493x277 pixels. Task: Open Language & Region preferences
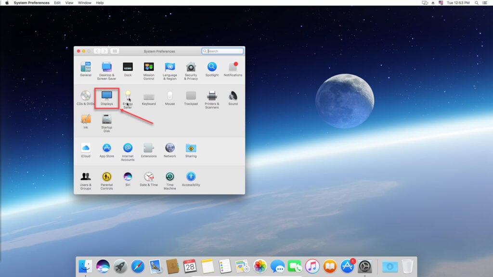click(x=170, y=71)
